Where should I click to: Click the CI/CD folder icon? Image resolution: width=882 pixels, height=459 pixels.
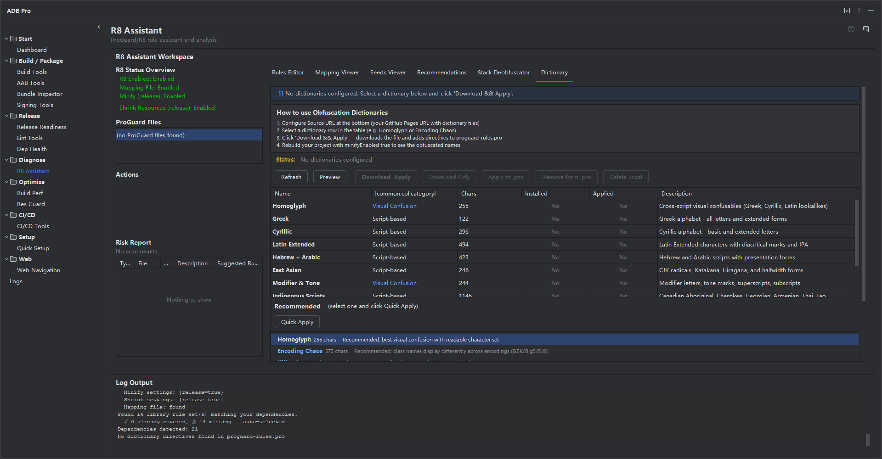coord(13,215)
